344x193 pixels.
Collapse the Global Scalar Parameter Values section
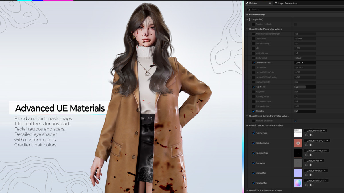point(247,29)
